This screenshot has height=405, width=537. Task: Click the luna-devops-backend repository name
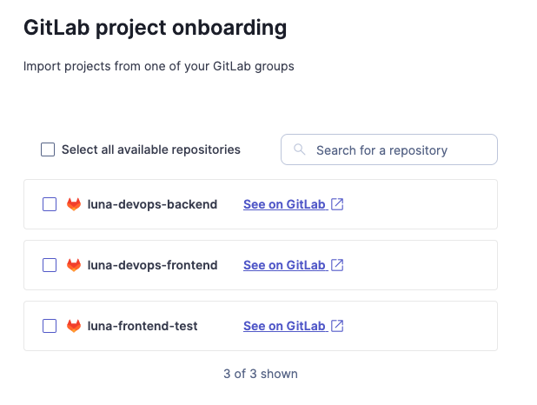152,204
